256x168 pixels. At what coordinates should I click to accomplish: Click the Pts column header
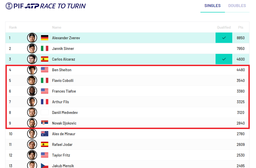(x=241, y=27)
